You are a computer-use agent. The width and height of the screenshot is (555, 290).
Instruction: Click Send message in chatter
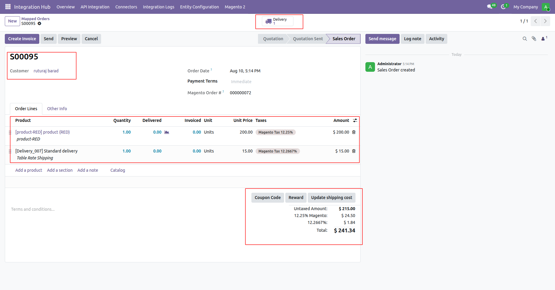click(382, 39)
